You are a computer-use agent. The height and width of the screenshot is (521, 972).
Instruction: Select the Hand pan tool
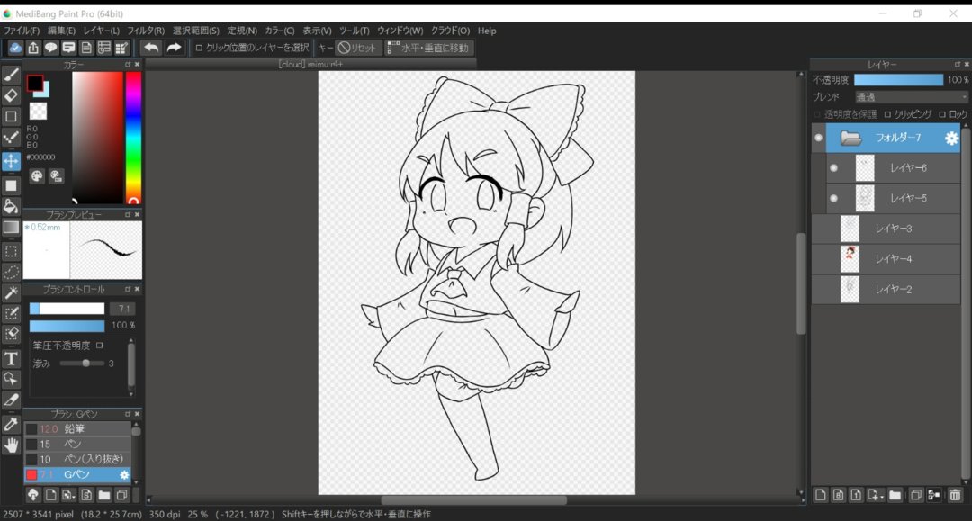(x=11, y=445)
